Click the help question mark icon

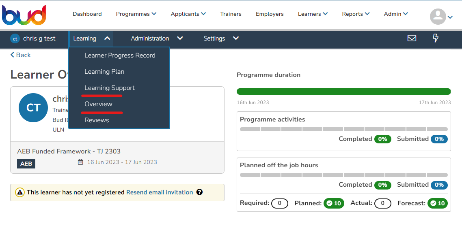coord(199,192)
